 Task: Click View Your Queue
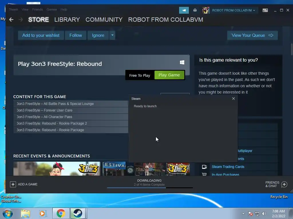(252, 35)
